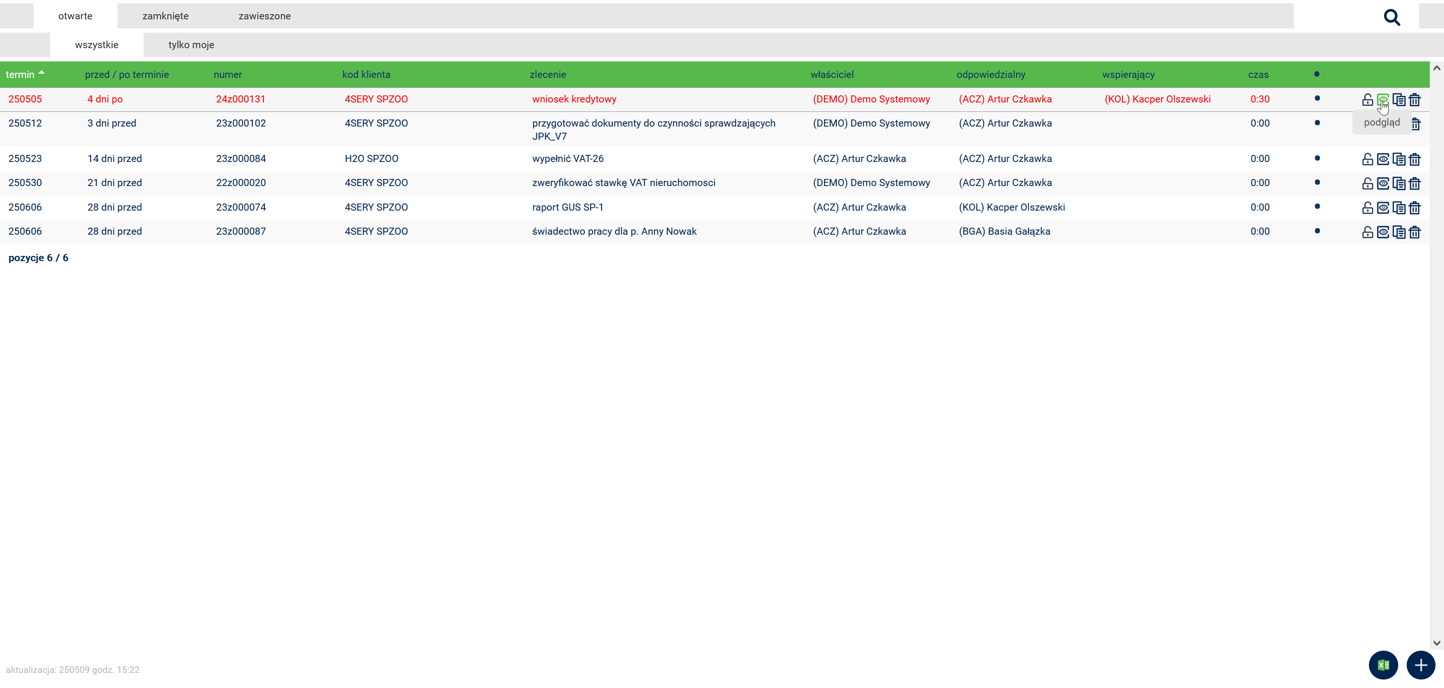Screen dimensions: 1444x688
Task: Export the list to Excel
Action: click(1383, 665)
